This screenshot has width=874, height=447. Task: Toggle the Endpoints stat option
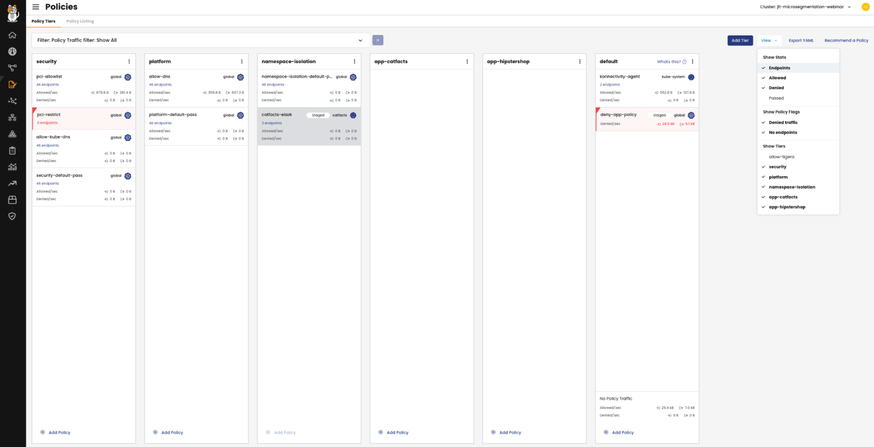point(798,68)
